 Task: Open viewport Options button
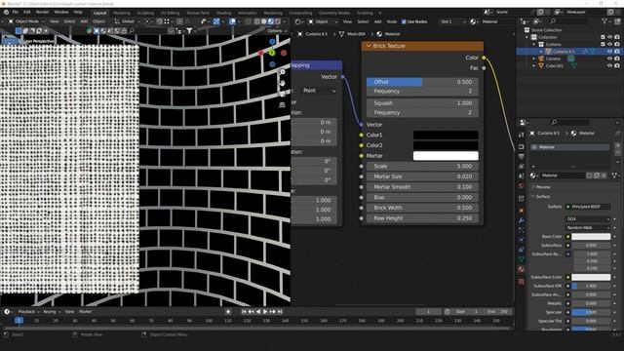coord(276,30)
